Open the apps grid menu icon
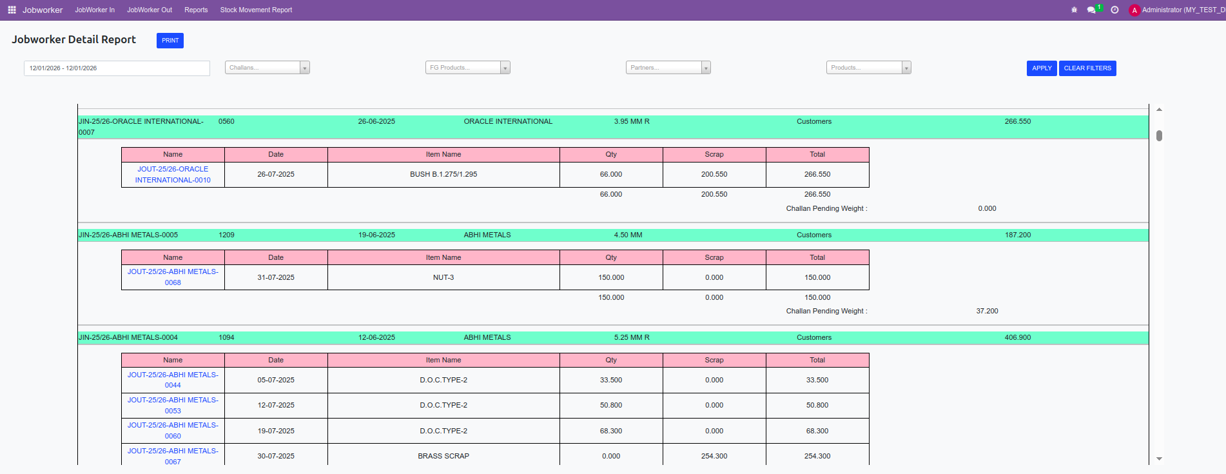Image resolution: width=1226 pixels, height=474 pixels. (x=12, y=10)
